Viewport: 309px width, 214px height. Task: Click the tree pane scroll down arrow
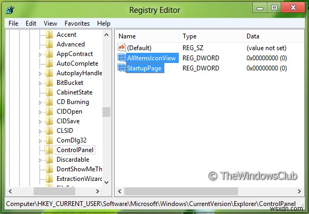tap(106, 183)
